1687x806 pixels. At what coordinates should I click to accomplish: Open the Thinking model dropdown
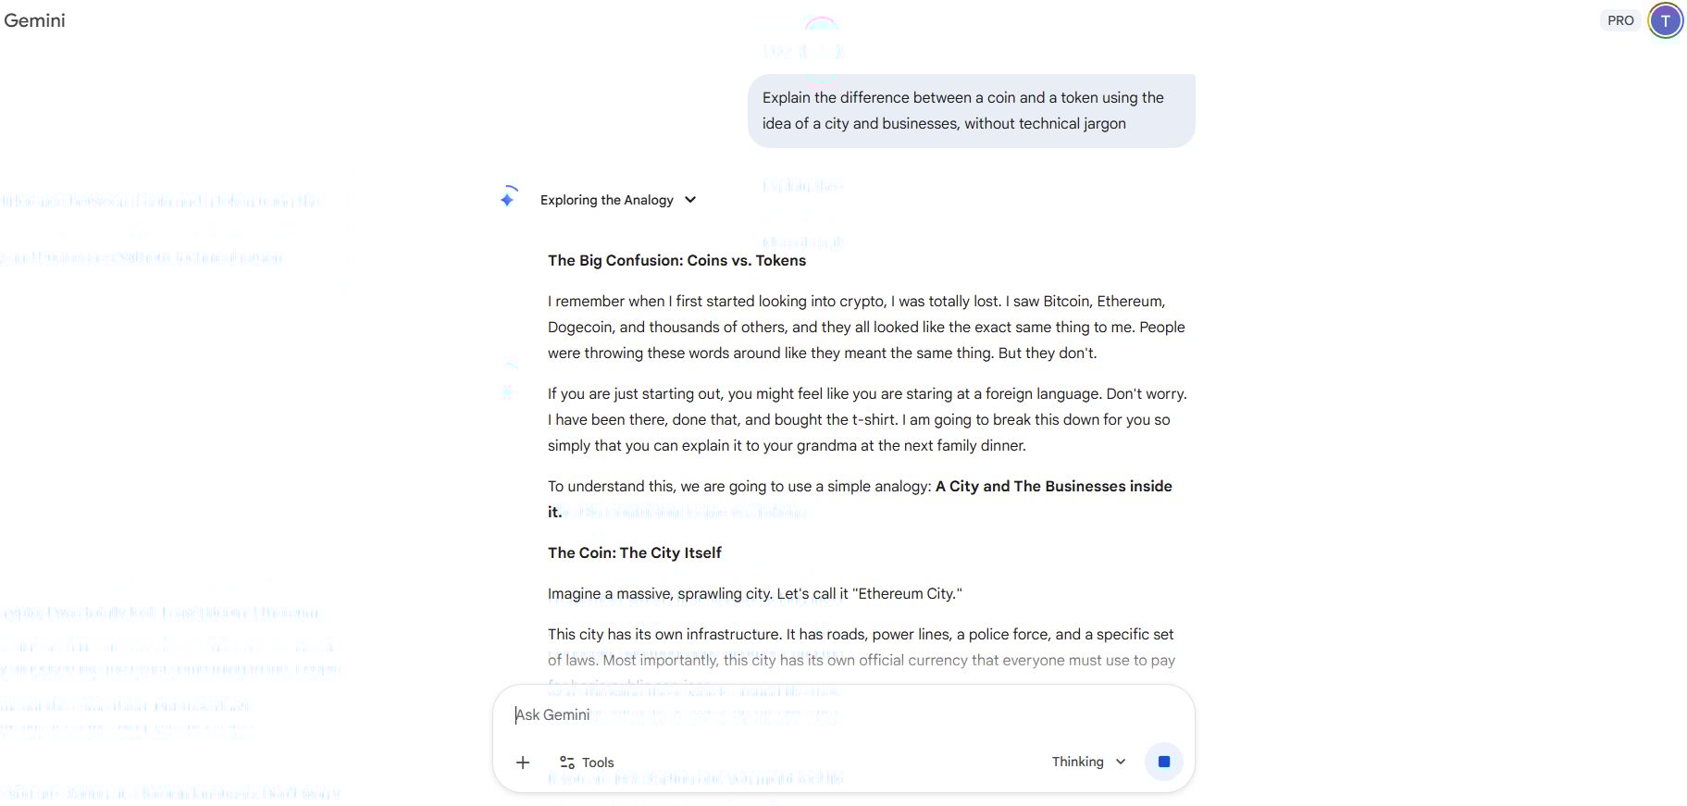coord(1088,762)
